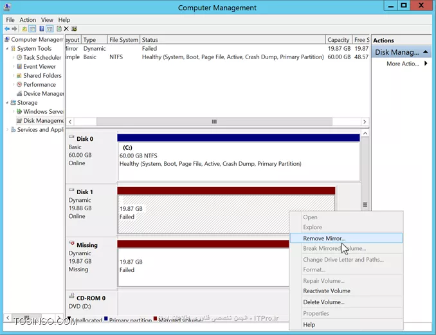Toggle the Show/Hide Action Pane toolbar icon
436x335 pixels.
(50, 29)
